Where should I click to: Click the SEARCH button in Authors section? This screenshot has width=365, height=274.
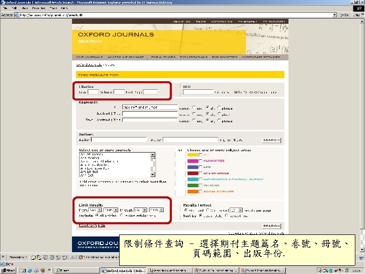click(x=271, y=140)
